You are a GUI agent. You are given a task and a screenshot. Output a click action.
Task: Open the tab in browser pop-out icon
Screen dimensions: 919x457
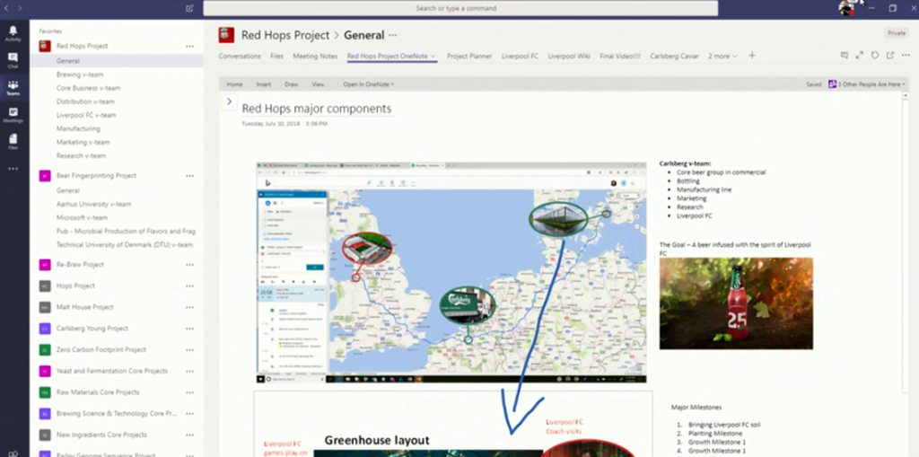pos(889,56)
